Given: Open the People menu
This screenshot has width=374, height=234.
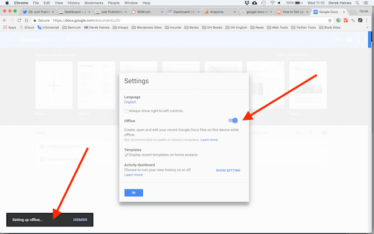Looking at the screenshot, I should (x=113, y=3).
